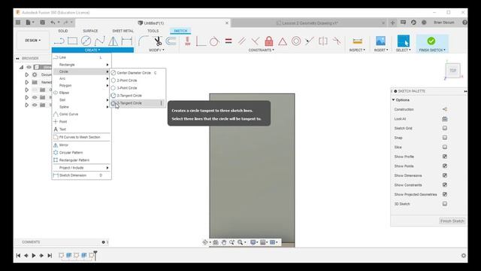The width and height of the screenshot is (481, 271).
Task: Click the Look At icon in Sketch Palette
Action: pos(445,119)
